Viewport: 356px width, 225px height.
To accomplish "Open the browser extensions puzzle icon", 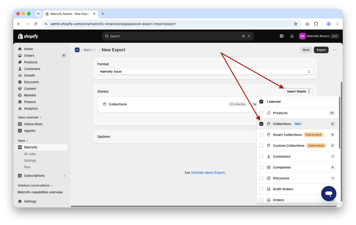I will [316, 24].
